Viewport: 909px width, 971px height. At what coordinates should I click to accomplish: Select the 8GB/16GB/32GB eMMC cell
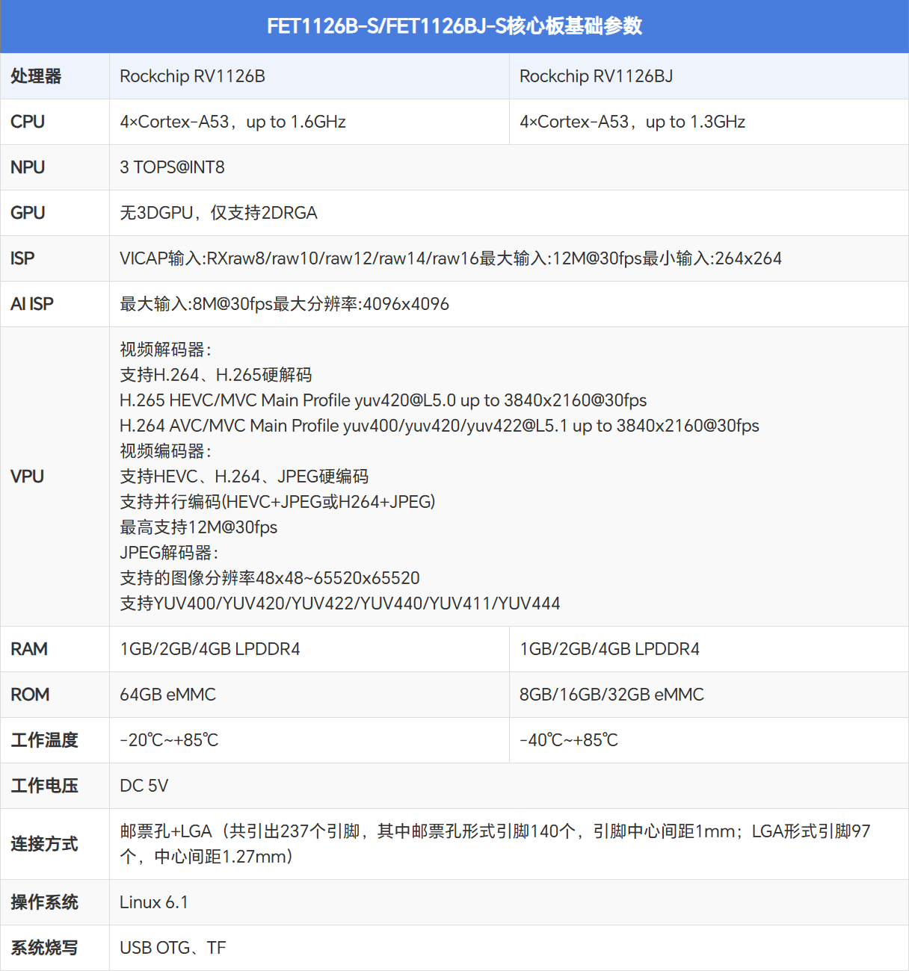tap(611, 695)
